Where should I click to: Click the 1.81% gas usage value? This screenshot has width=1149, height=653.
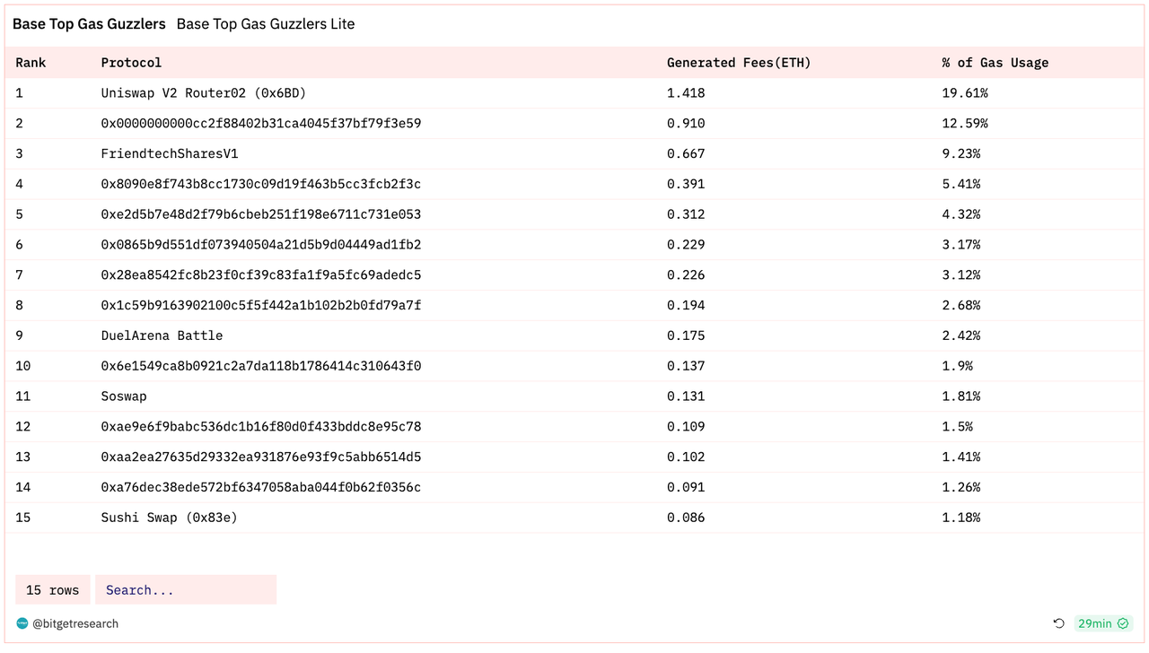point(961,396)
